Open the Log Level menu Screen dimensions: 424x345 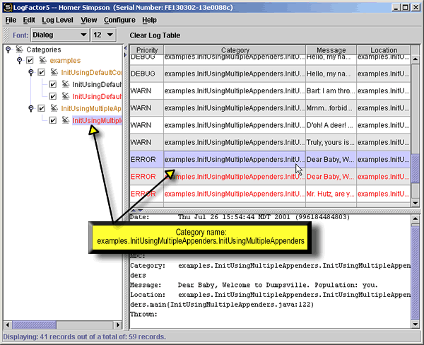(57, 20)
